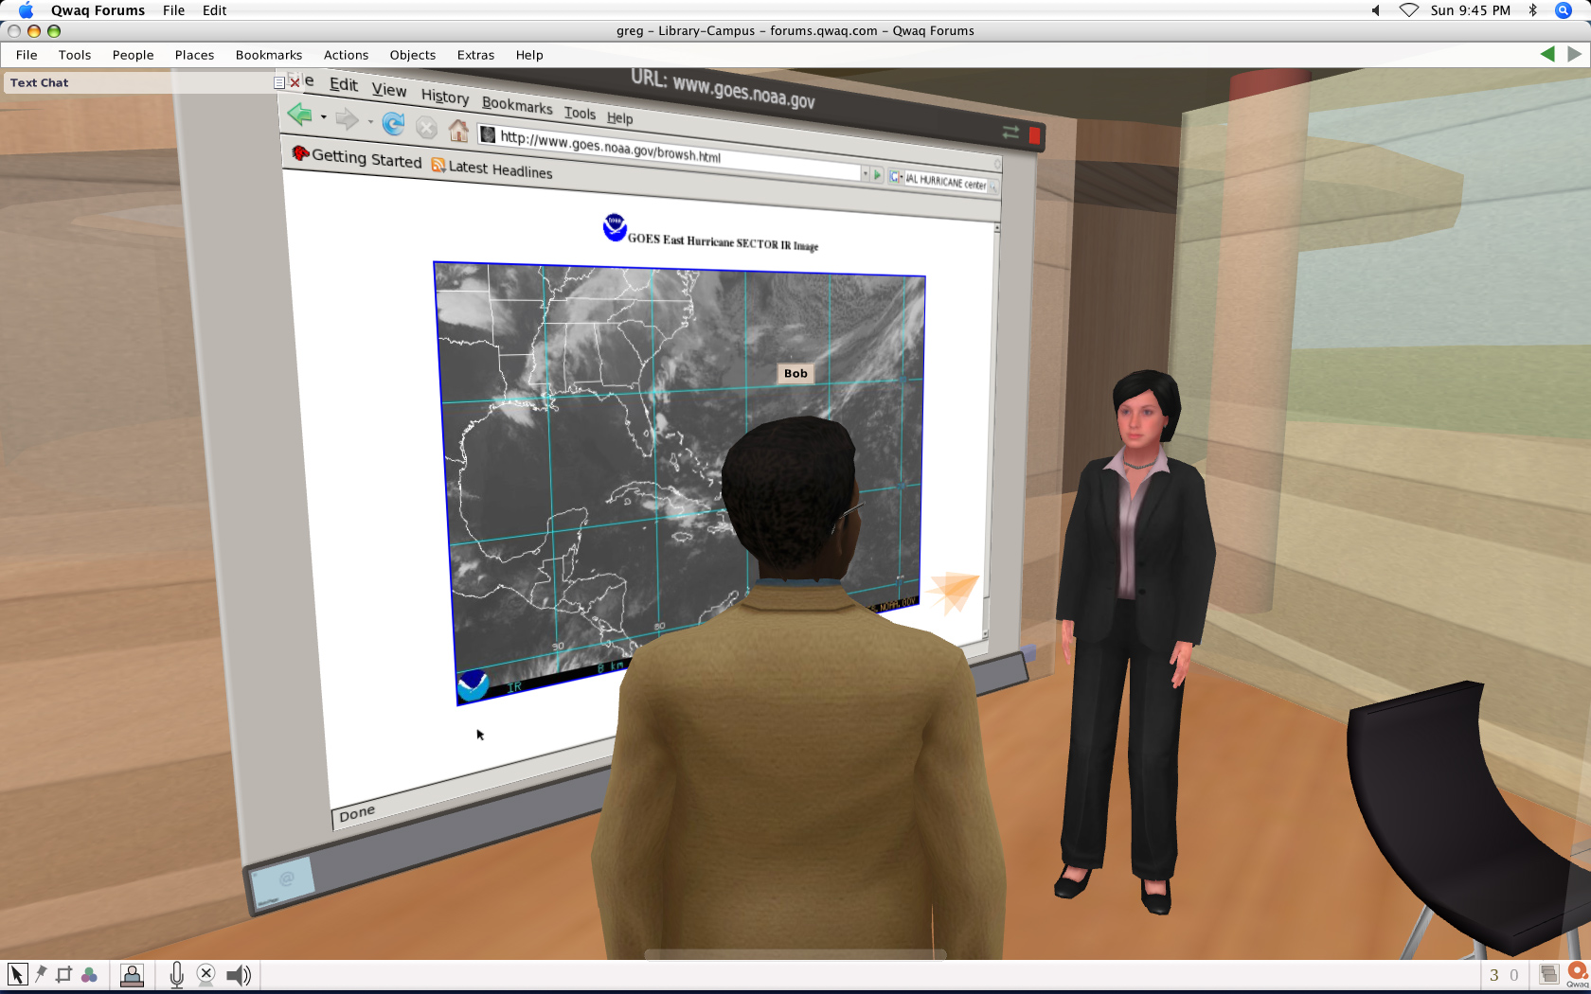Open Spotlight search in menu bar
This screenshot has height=994, width=1591.
point(1564,10)
